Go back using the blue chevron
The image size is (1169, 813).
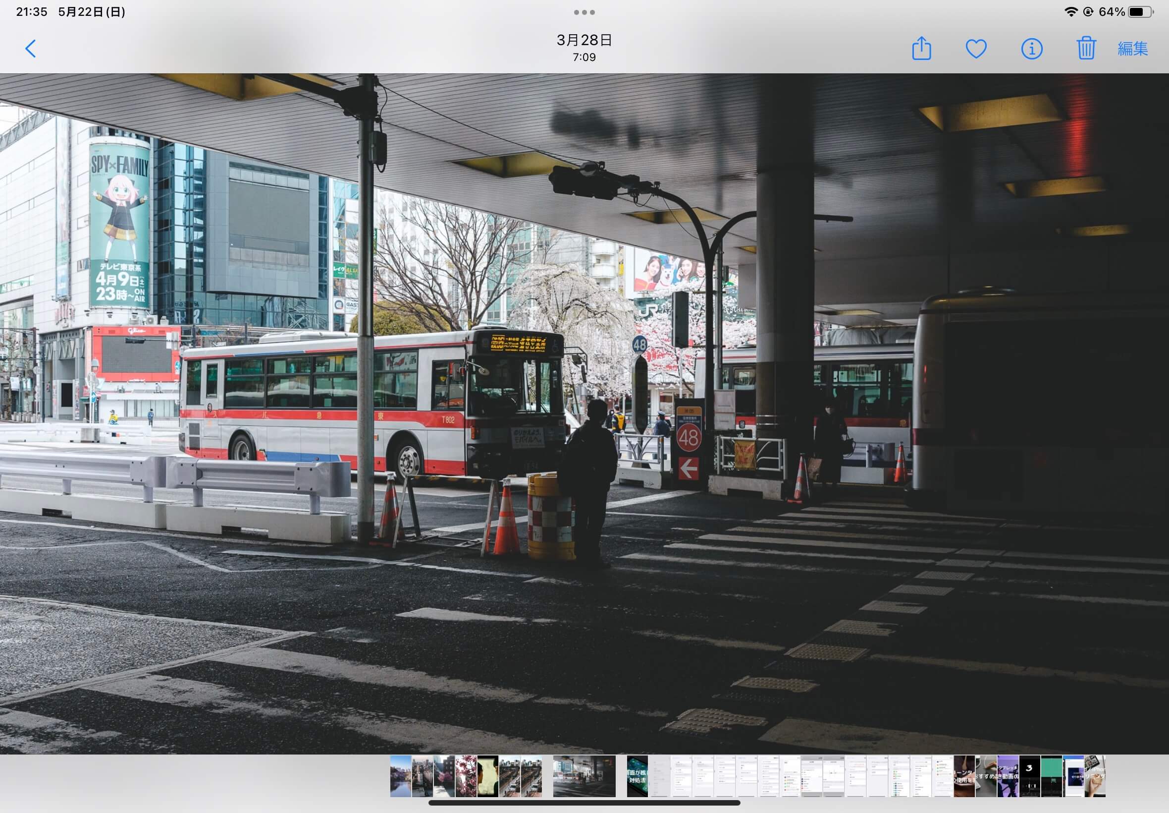tap(31, 49)
